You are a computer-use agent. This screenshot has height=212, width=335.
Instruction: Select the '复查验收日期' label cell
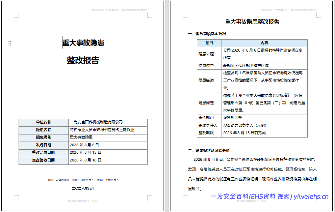44,160
